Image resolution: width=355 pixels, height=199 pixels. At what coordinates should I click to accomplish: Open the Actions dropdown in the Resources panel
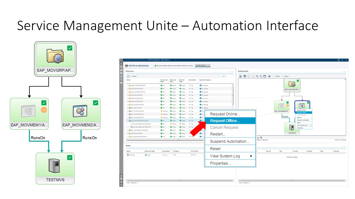click(134, 76)
